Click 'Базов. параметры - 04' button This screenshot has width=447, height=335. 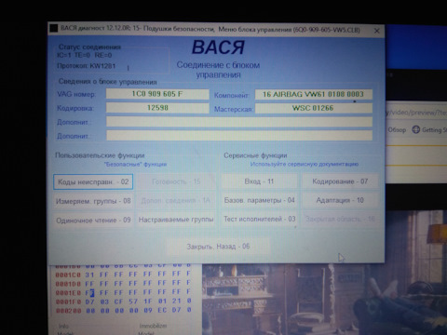point(259,200)
